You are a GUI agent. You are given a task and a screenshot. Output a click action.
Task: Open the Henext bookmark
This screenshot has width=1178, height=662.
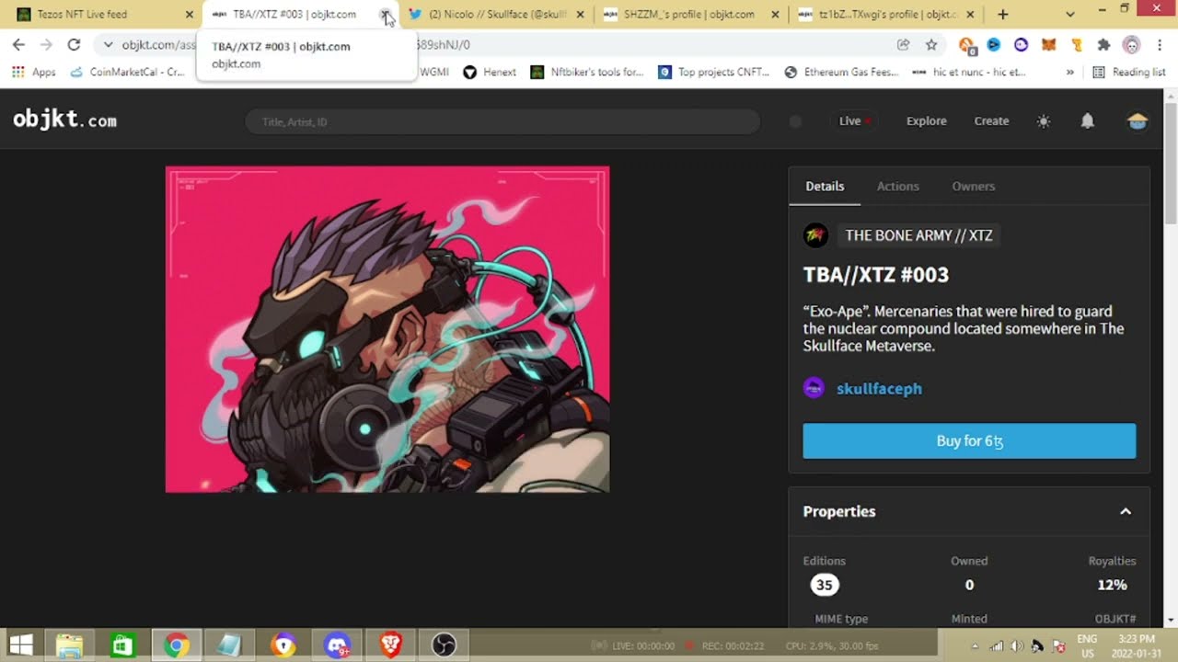pos(490,72)
